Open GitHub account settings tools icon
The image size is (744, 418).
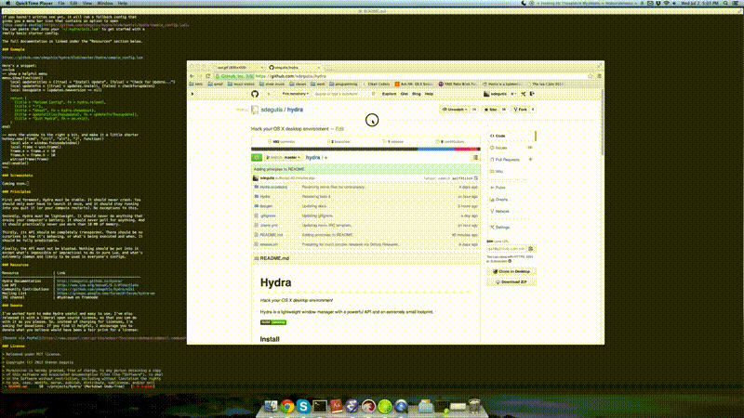(x=523, y=94)
